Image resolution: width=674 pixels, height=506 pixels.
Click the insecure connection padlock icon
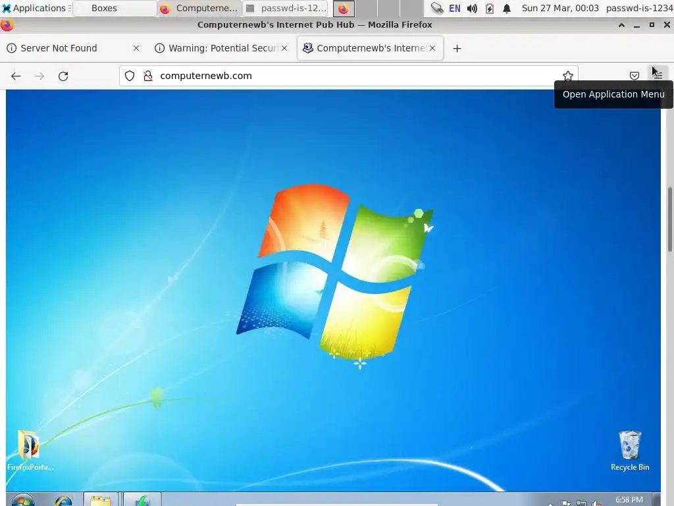click(148, 76)
